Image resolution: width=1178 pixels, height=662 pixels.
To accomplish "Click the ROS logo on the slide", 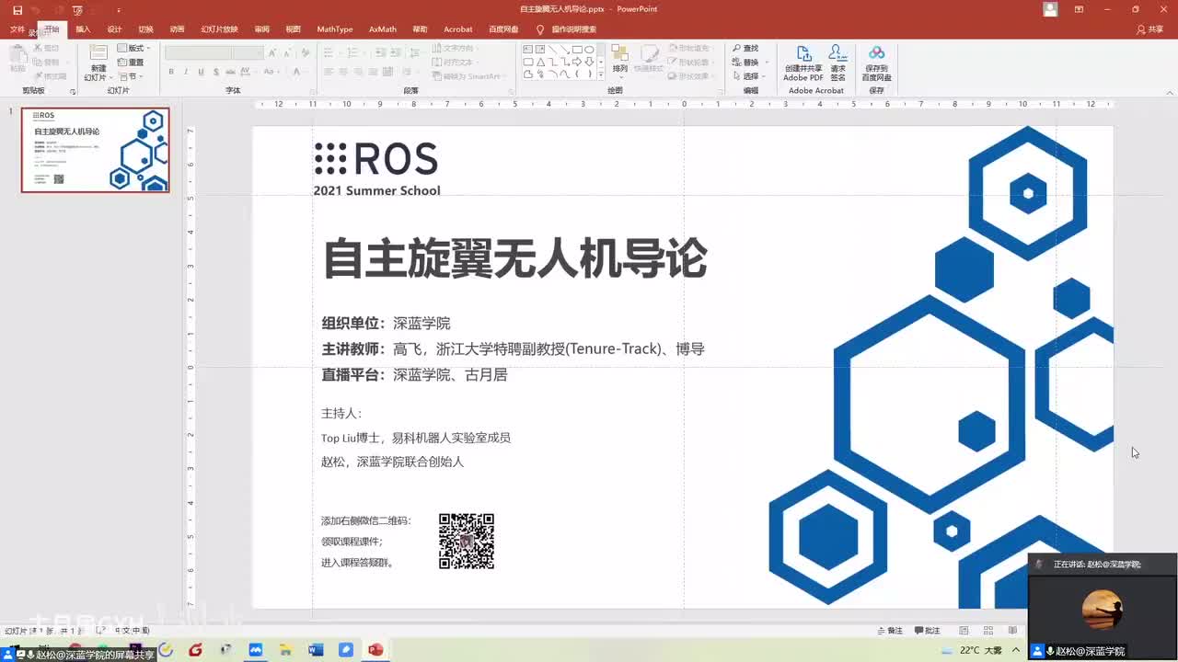I will pyautogui.click(x=376, y=159).
